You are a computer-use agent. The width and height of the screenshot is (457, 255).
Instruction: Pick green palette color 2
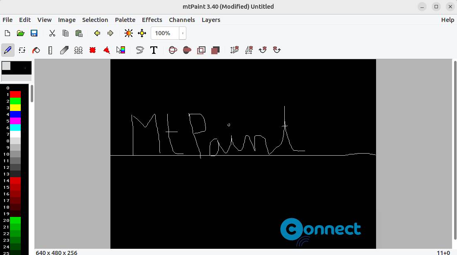click(x=15, y=101)
